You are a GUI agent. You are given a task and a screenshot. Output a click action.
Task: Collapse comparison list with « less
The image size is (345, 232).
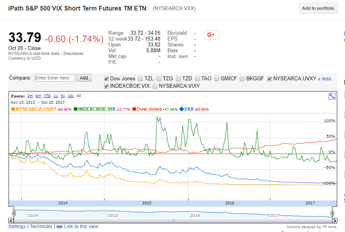point(324,79)
